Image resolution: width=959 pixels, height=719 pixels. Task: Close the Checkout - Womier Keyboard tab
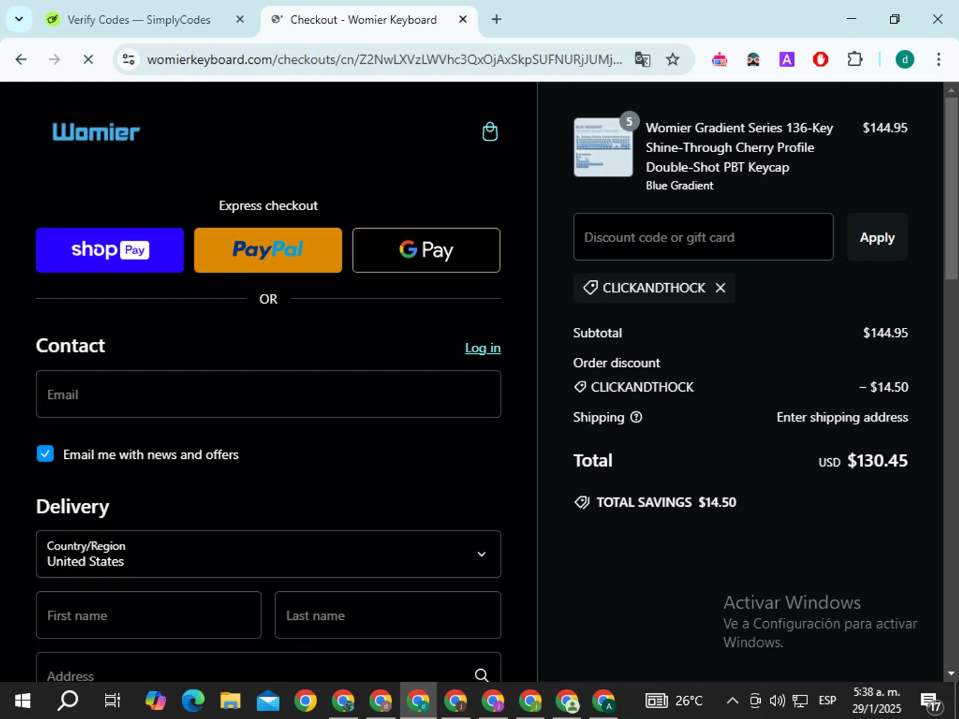coord(463,19)
